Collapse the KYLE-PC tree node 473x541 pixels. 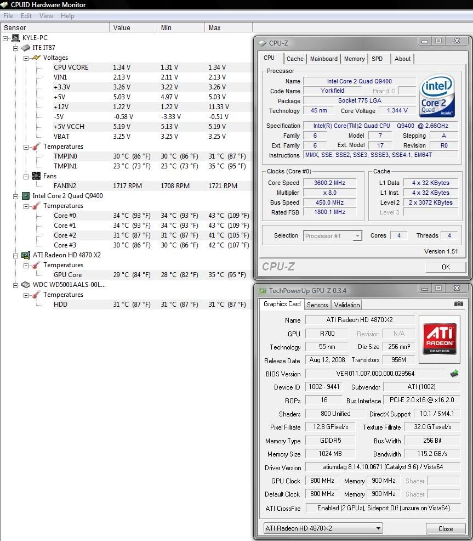[x=5, y=38]
